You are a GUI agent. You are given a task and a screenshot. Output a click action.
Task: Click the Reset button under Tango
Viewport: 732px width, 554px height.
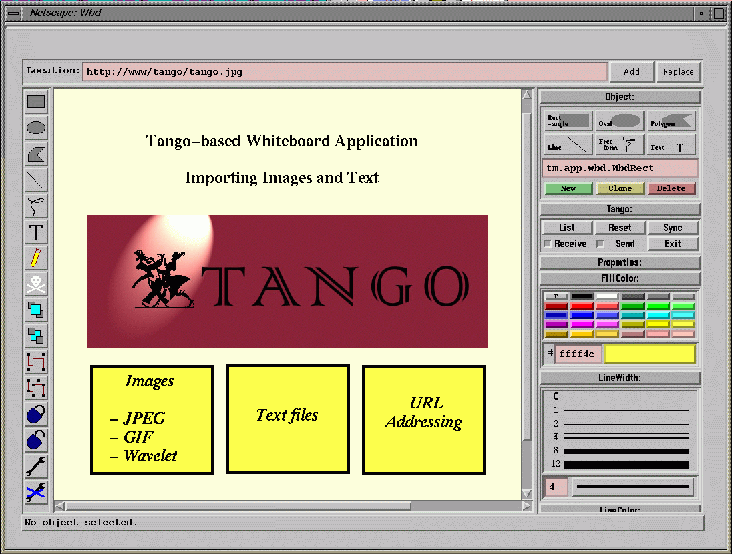pyautogui.click(x=620, y=228)
